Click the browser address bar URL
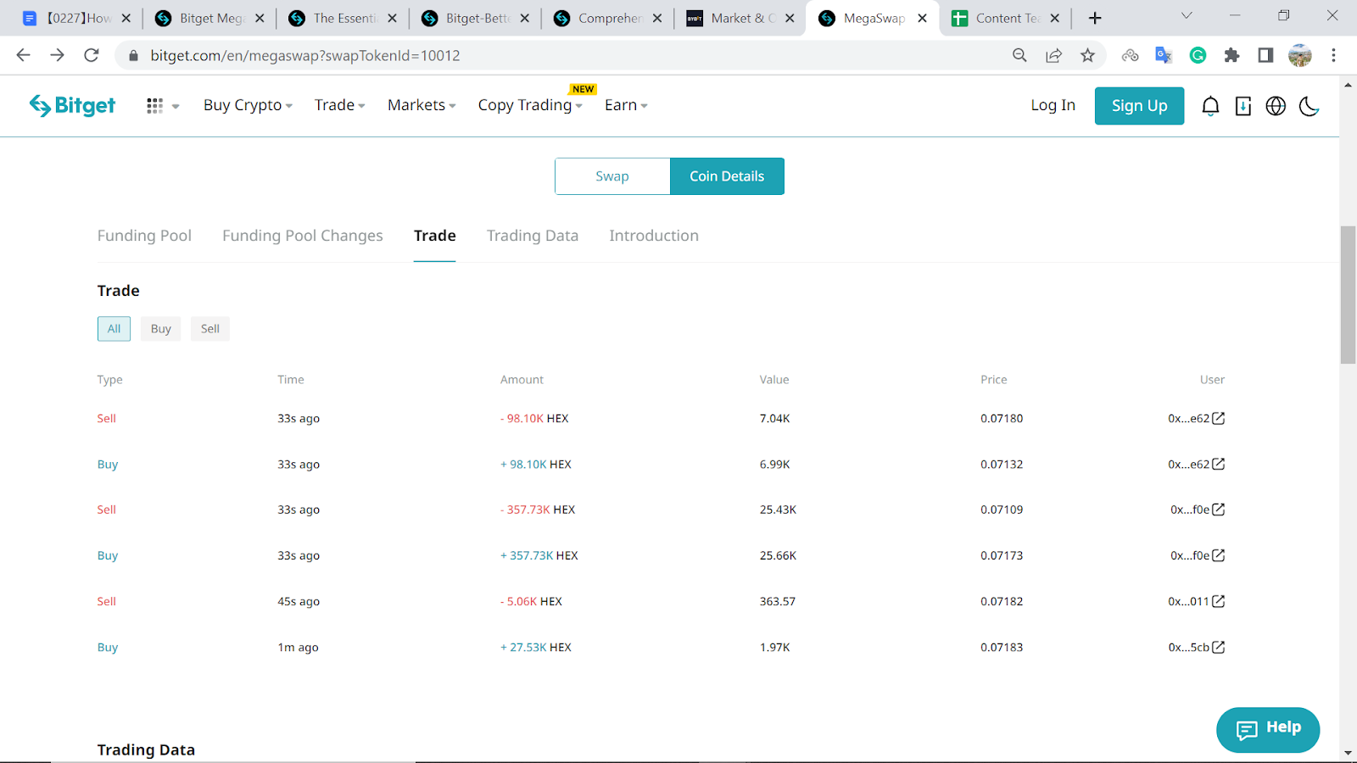This screenshot has height=763, width=1357. coord(305,55)
